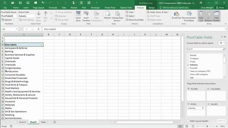Click Chris Albright account name

[207, 8]
